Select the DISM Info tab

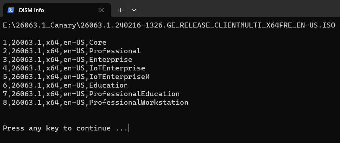pos(57,10)
